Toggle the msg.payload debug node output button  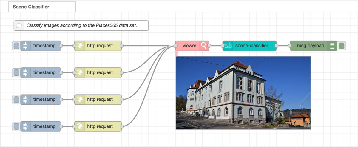[x=341, y=46]
